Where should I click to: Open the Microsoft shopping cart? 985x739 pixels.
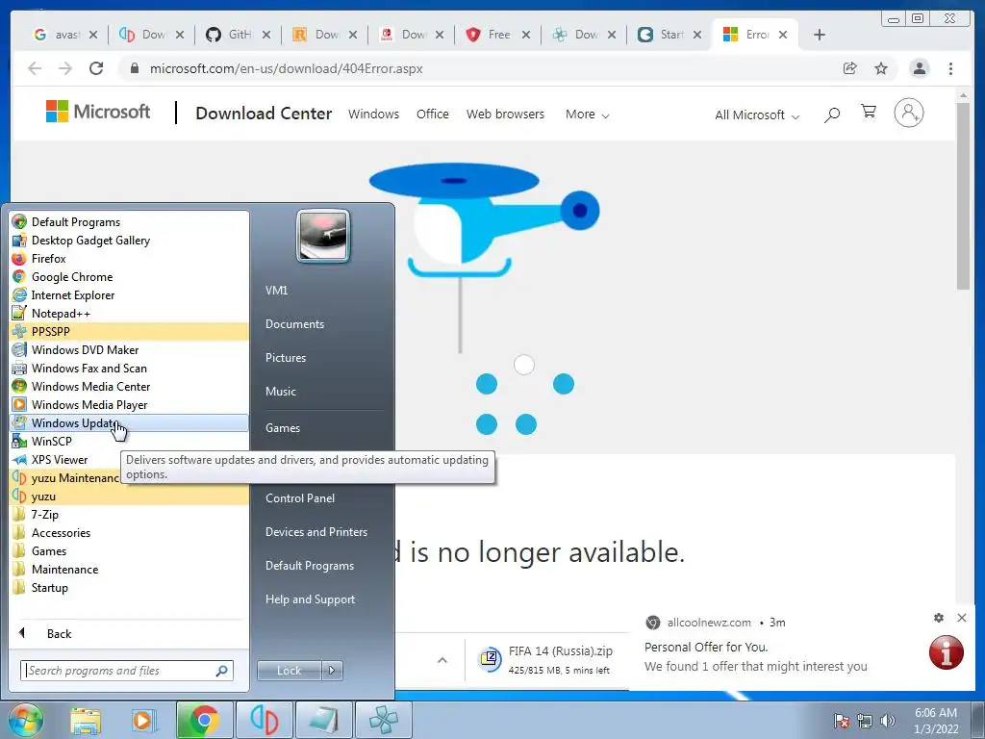coord(869,112)
